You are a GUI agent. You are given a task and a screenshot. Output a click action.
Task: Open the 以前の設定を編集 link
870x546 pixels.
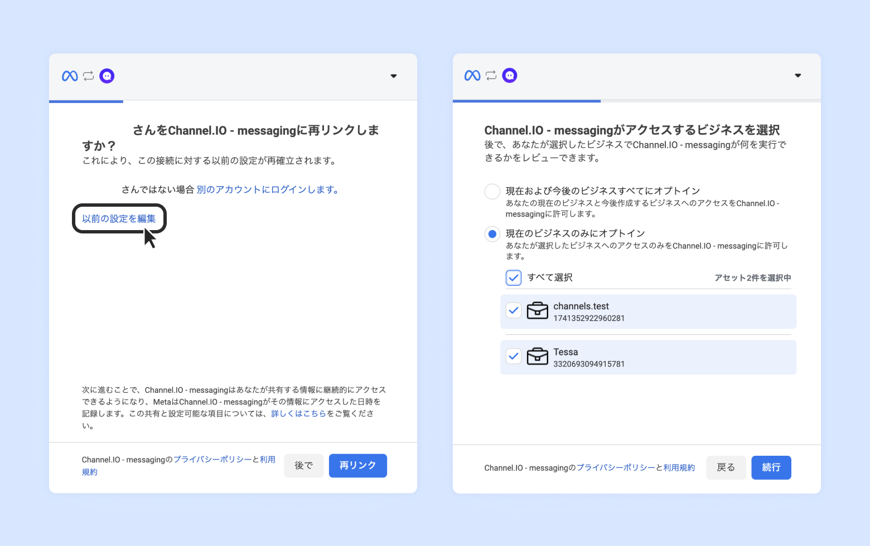point(119,218)
